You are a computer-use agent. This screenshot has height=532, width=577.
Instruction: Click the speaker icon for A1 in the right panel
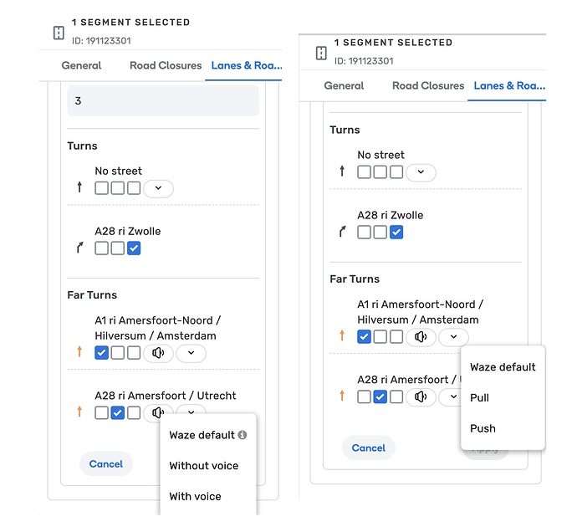pyautogui.click(x=421, y=337)
